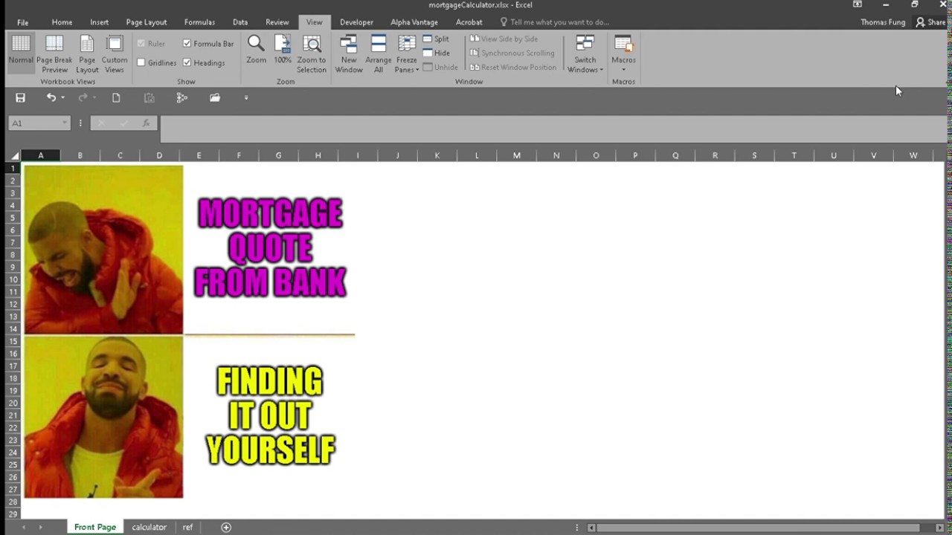952x535 pixels.
Task: Select the Front Page sheet tab
Action: click(95, 527)
